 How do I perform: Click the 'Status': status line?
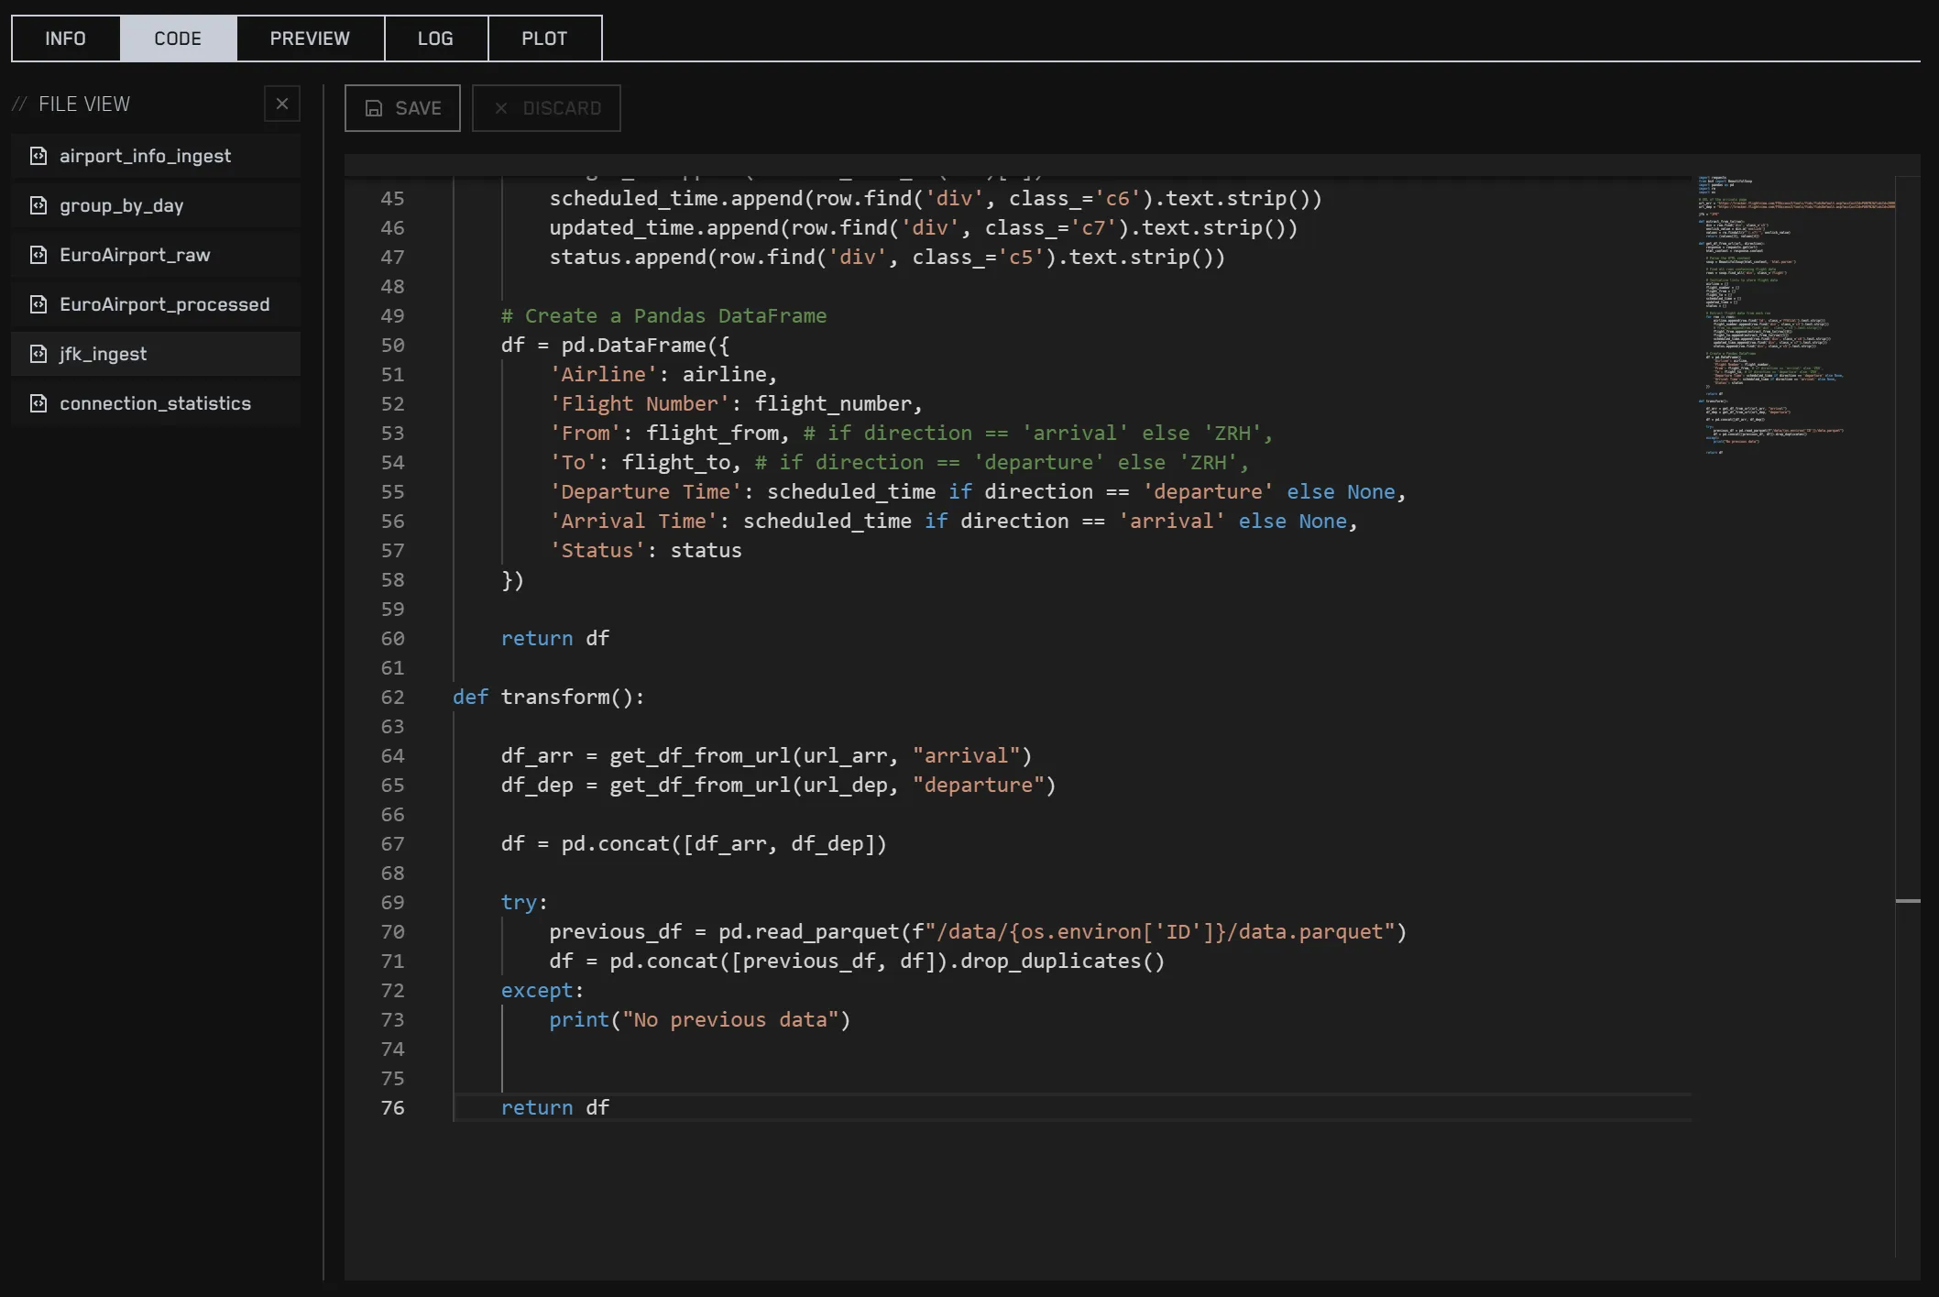tap(645, 550)
